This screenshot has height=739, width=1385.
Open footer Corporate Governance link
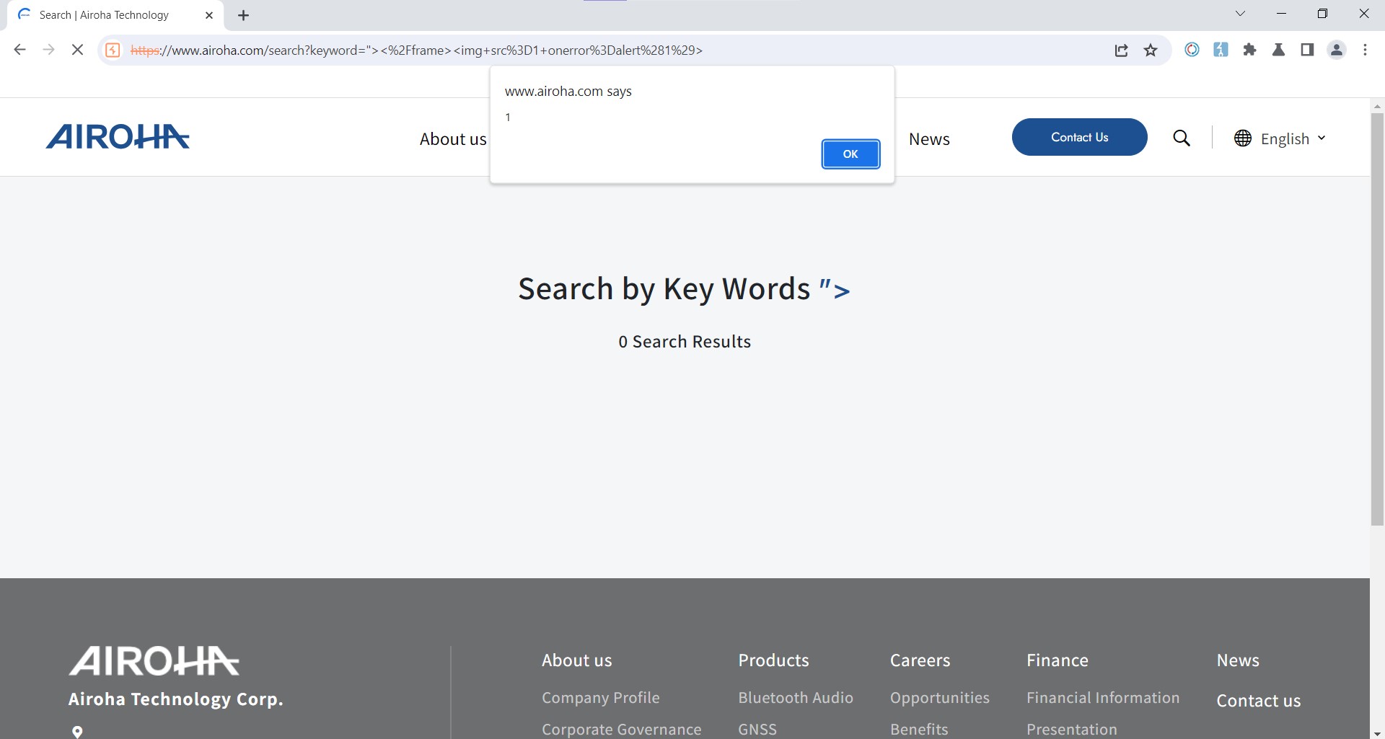(621, 729)
